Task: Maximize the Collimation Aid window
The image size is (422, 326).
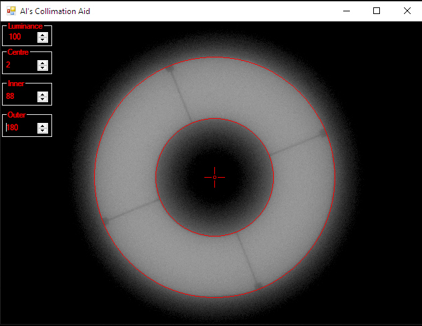Action: click(377, 11)
